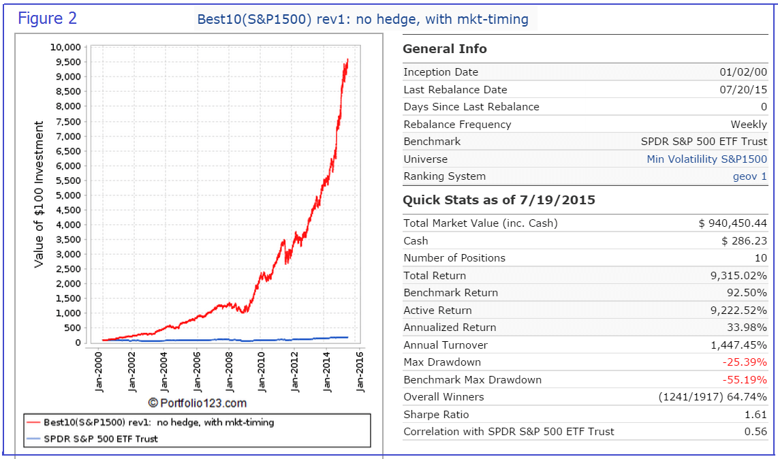Select Overall Winners value '(1241/1917) 64.74%'

click(713, 397)
